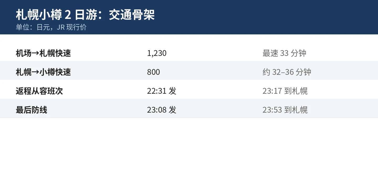Click the dark blue header banner

189,17
